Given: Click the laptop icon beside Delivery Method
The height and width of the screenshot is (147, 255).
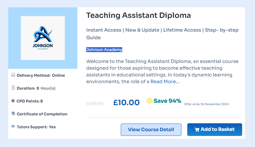Looking at the screenshot, I should (13, 75).
